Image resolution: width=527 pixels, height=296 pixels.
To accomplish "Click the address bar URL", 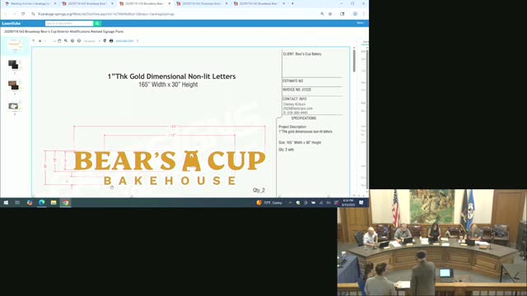I will 106,14.
